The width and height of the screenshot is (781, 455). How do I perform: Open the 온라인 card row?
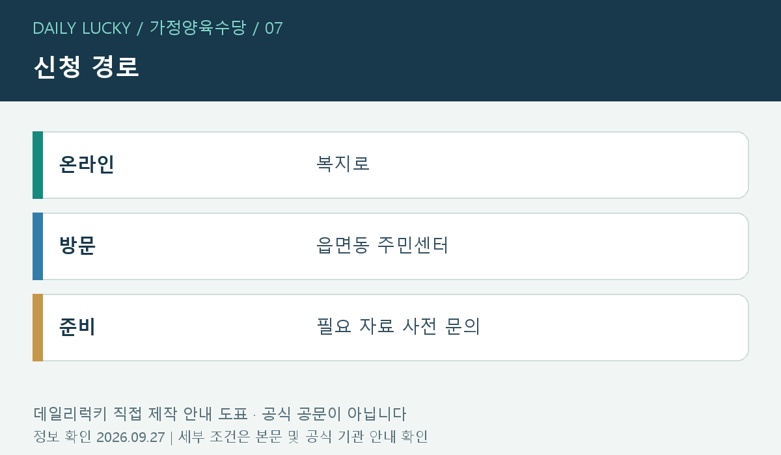(390, 165)
